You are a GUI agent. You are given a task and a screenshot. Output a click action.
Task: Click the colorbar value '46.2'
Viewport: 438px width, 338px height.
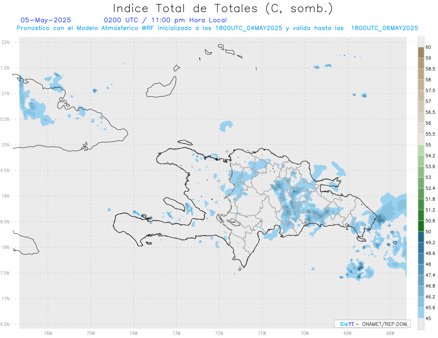click(430, 297)
